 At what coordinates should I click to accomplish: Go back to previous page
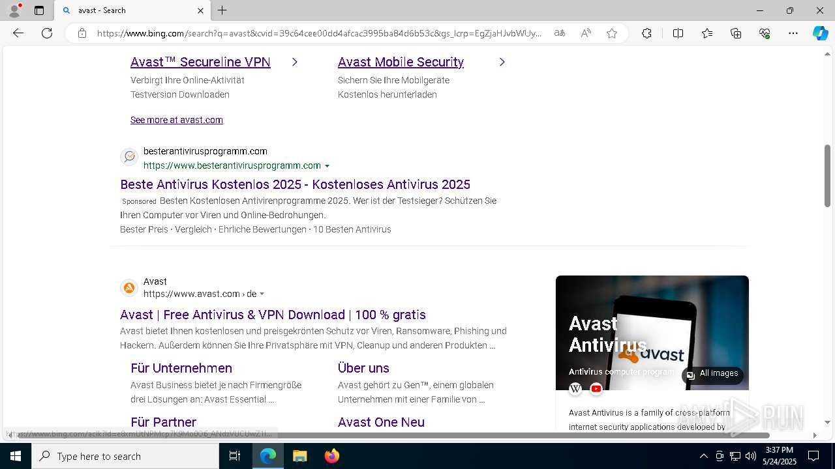[x=18, y=33]
